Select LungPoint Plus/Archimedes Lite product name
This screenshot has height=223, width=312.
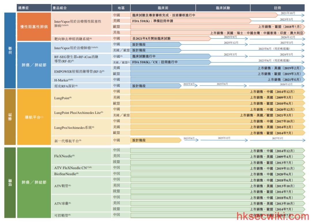tap(79, 113)
